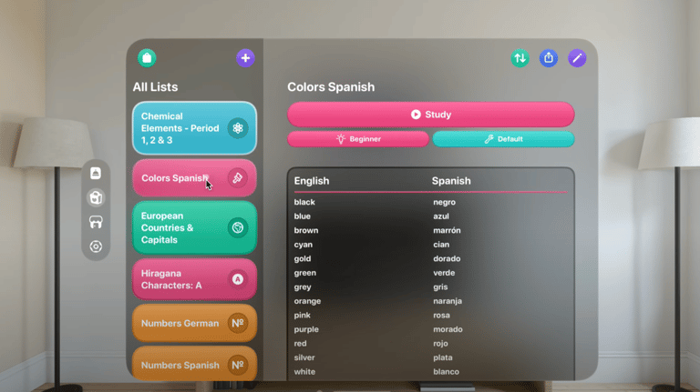Click the paintbrush icon on Colors Spanish
Viewport: 700px width, 392px height.
coord(238,178)
